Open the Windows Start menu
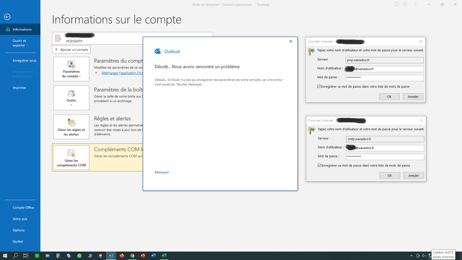462x260 pixels. click(5, 255)
